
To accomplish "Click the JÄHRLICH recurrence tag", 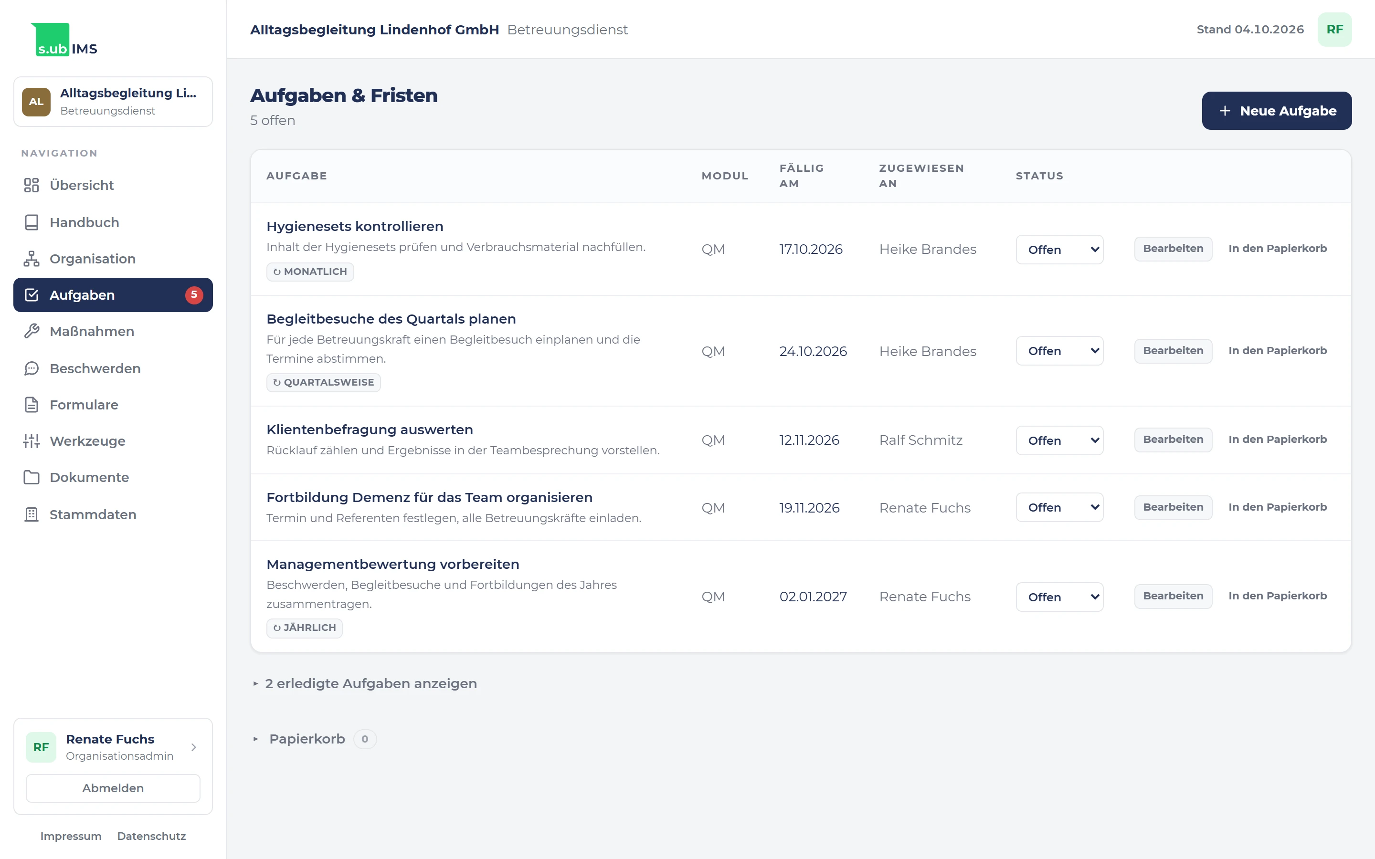I will point(304,628).
